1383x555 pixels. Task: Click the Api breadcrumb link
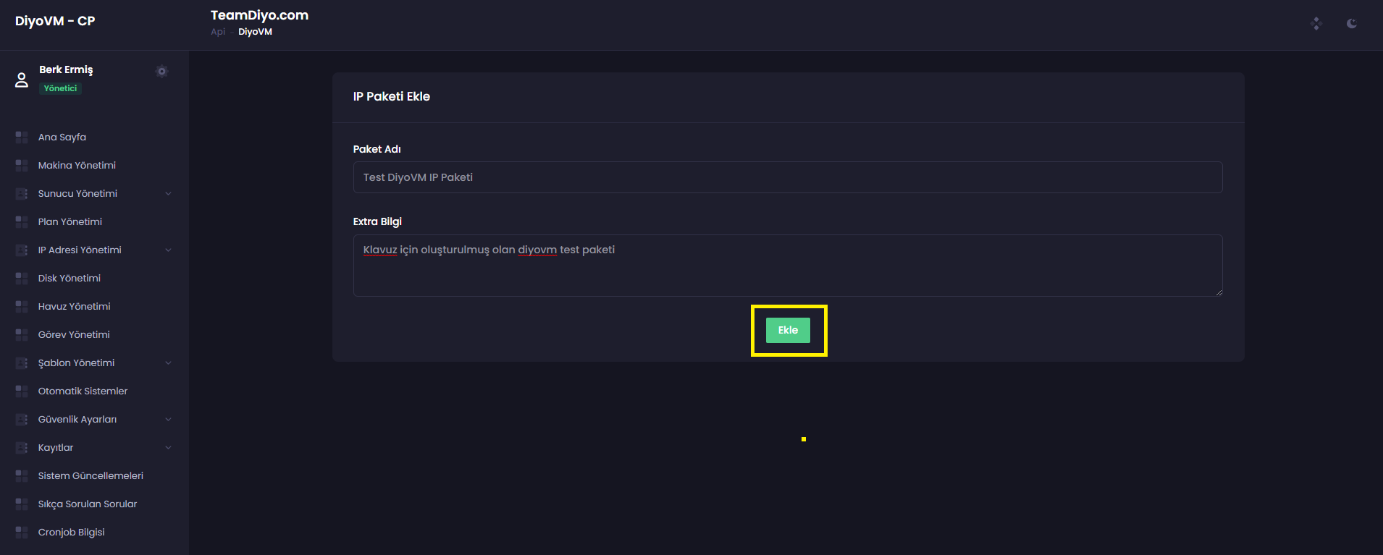click(218, 32)
